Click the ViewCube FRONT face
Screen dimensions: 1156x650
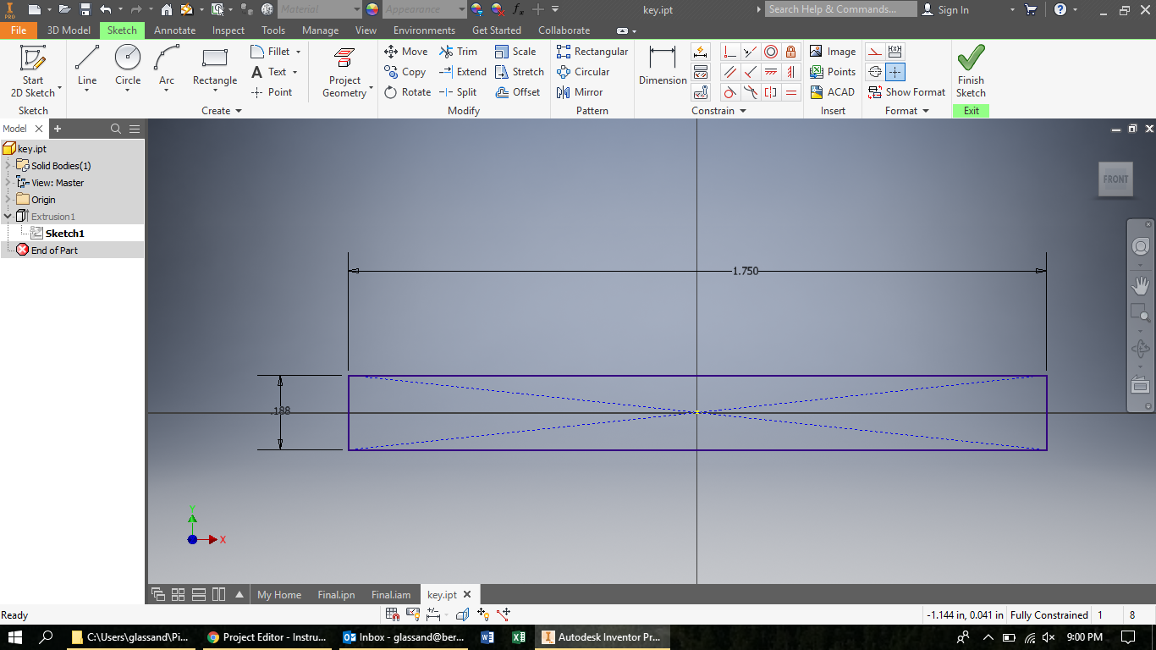point(1115,179)
